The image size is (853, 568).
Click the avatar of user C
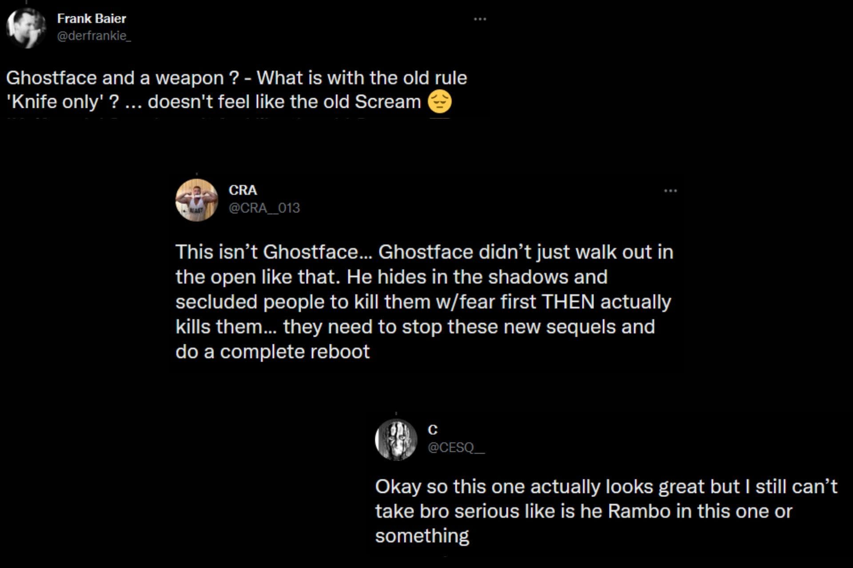396,439
